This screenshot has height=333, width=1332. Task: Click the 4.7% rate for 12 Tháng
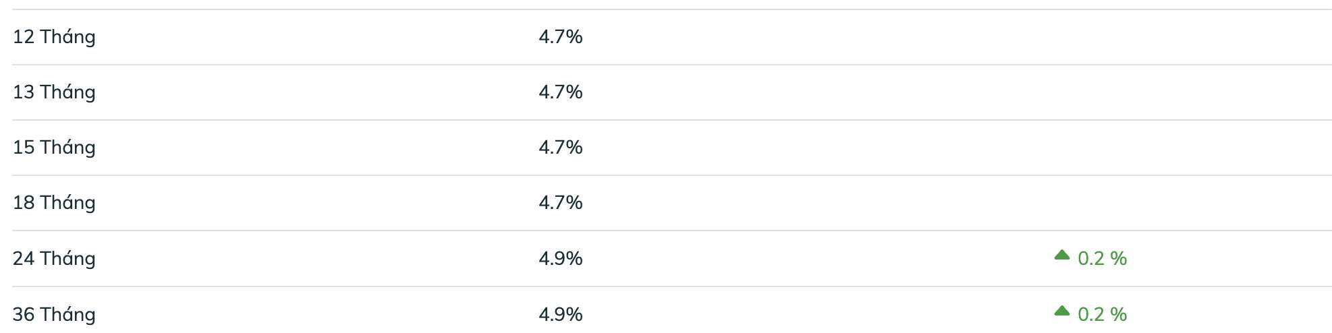pyautogui.click(x=561, y=36)
